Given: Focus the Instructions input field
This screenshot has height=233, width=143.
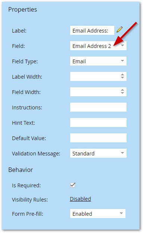Looking at the screenshot, I should [x=98, y=107].
